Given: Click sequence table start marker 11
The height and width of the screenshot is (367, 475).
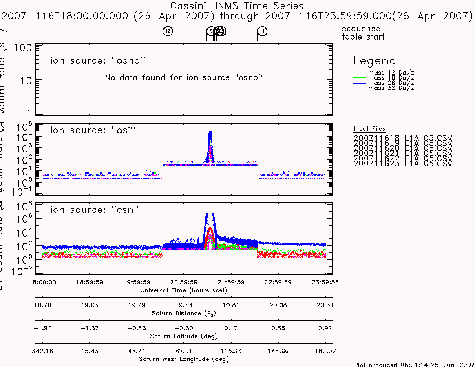Looking at the screenshot, I should coord(262,31).
